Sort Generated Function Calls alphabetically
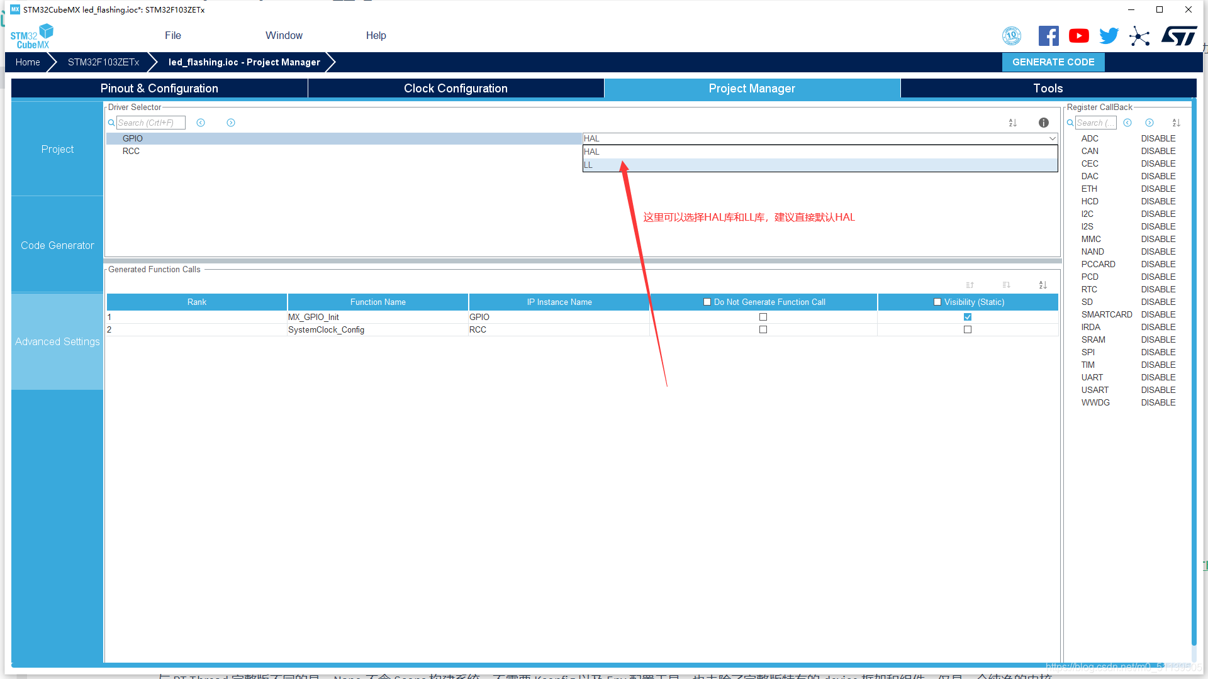The height and width of the screenshot is (679, 1208). click(x=1043, y=285)
